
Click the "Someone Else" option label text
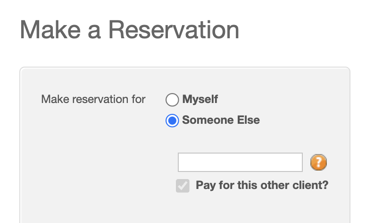pyautogui.click(x=221, y=120)
